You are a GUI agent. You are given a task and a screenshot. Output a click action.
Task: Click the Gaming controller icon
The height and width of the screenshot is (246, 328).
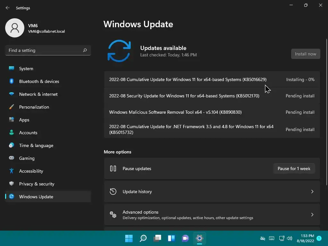coord(12,158)
